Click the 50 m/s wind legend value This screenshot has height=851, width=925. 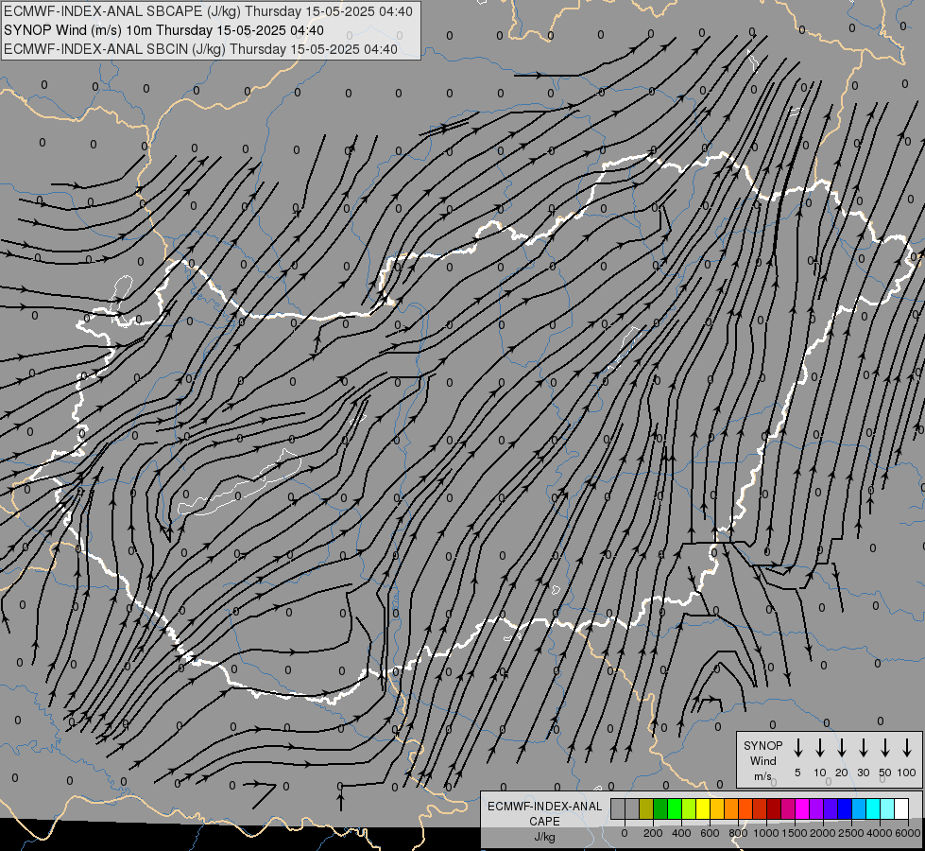[x=885, y=773]
